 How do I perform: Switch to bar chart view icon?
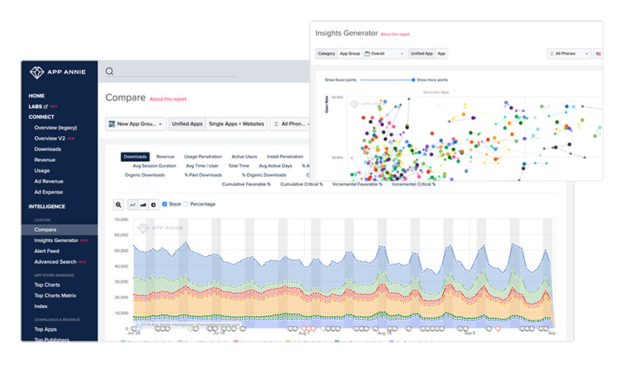(143, 205)
